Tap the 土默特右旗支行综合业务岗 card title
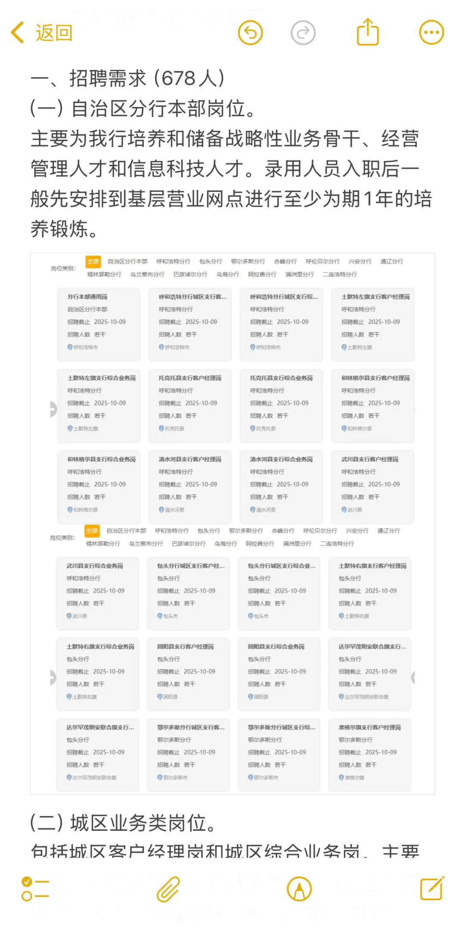This screenshot has width=465, height=930. (100, 647)
